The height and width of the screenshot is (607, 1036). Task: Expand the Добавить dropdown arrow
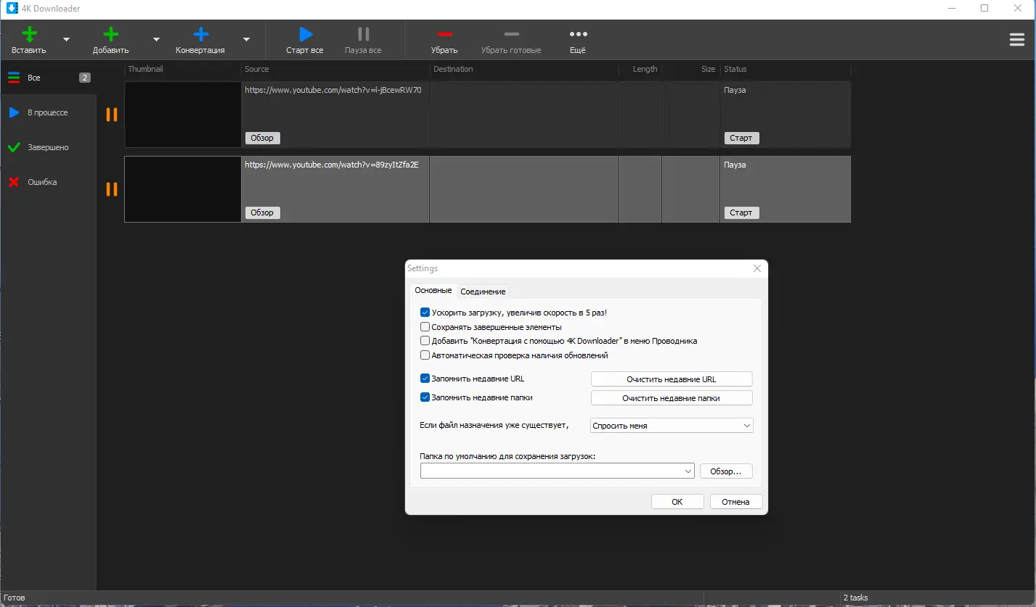point(156,39)
